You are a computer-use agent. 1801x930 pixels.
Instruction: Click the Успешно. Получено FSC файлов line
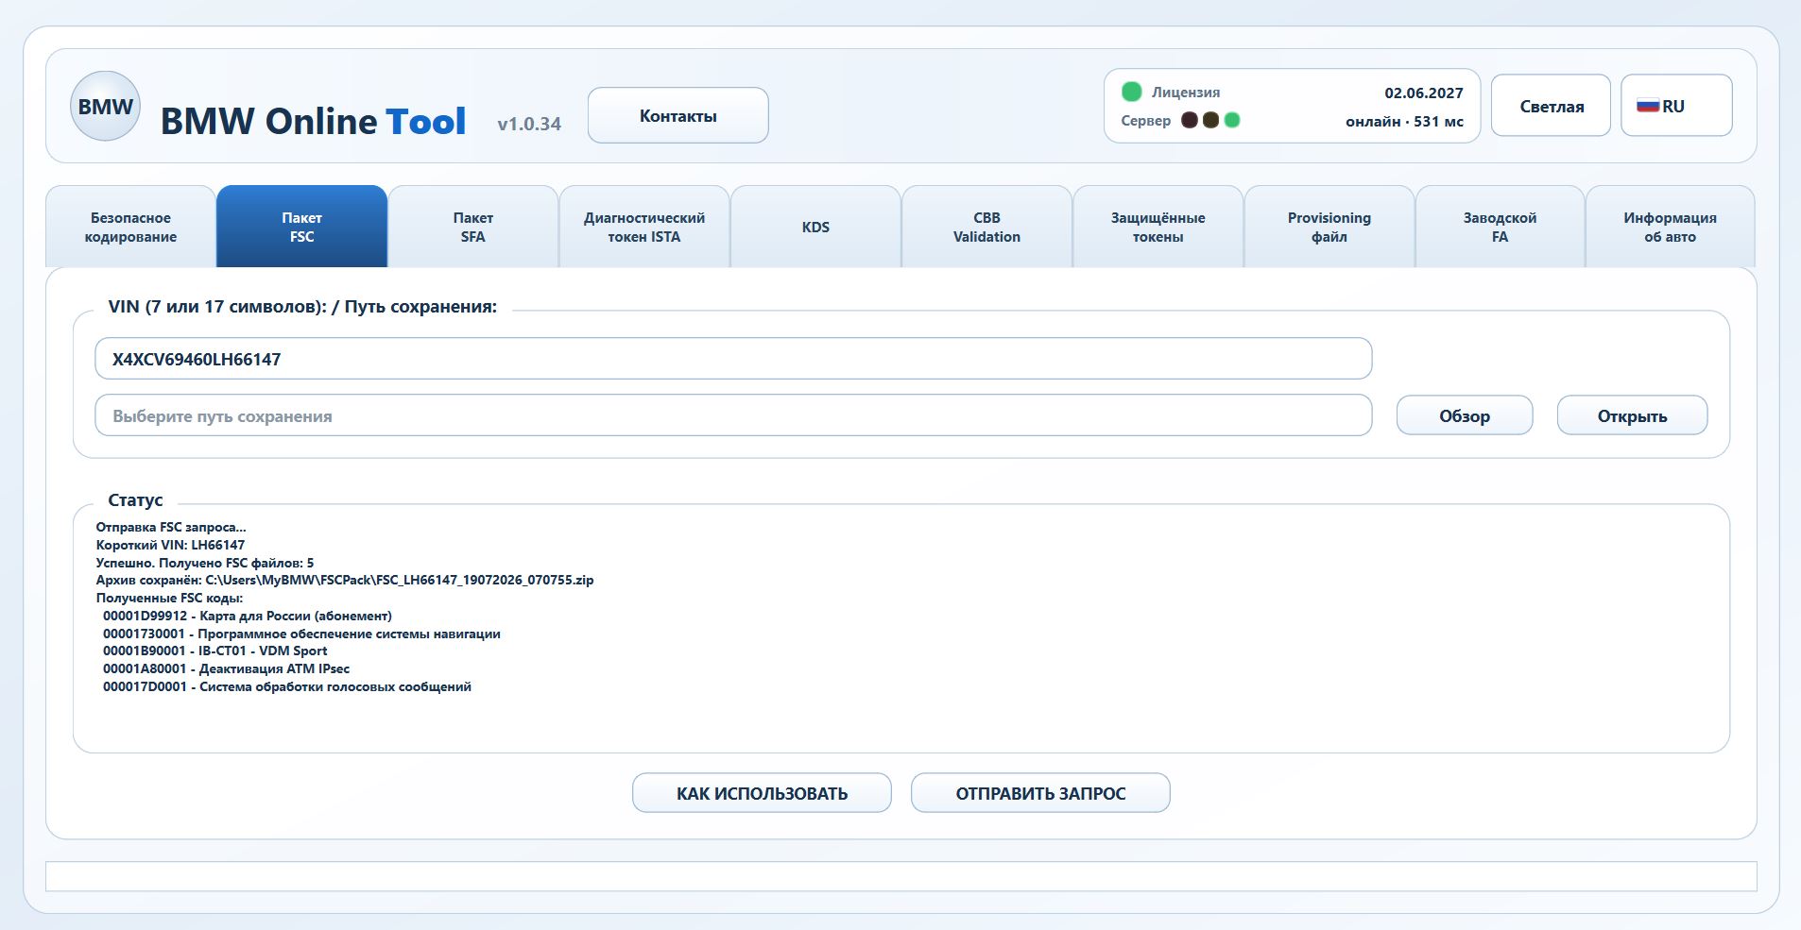tap(205, 563)
